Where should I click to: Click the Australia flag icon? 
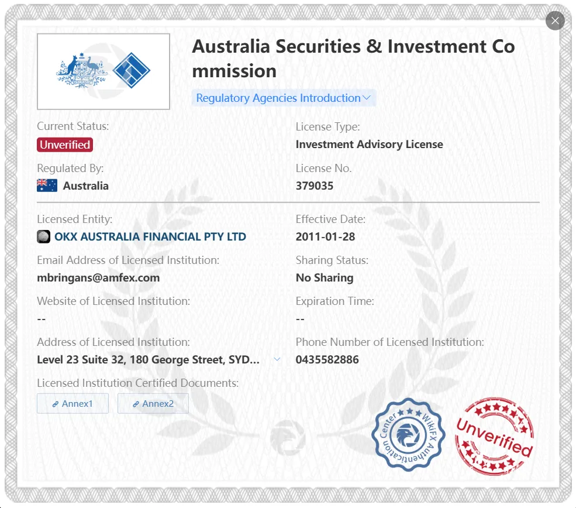[x=47, y=186]
